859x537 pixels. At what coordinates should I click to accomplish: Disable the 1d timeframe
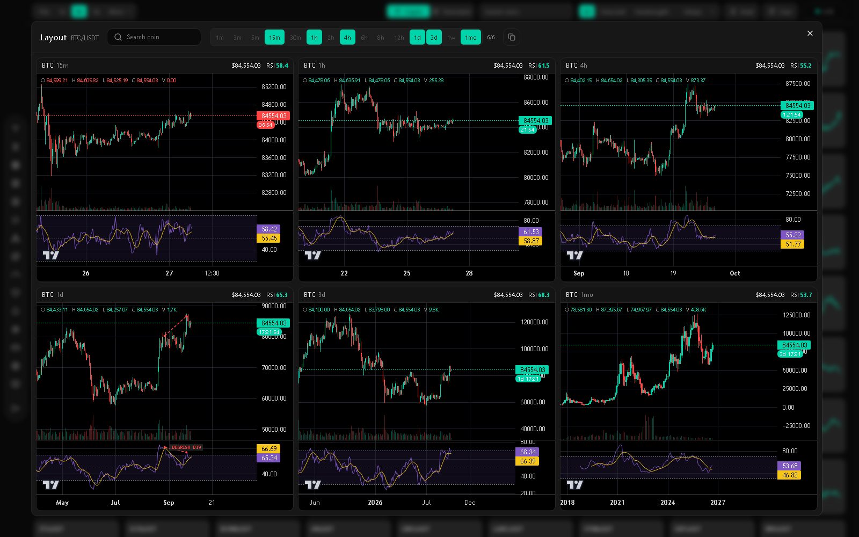(x=417, y=38)
